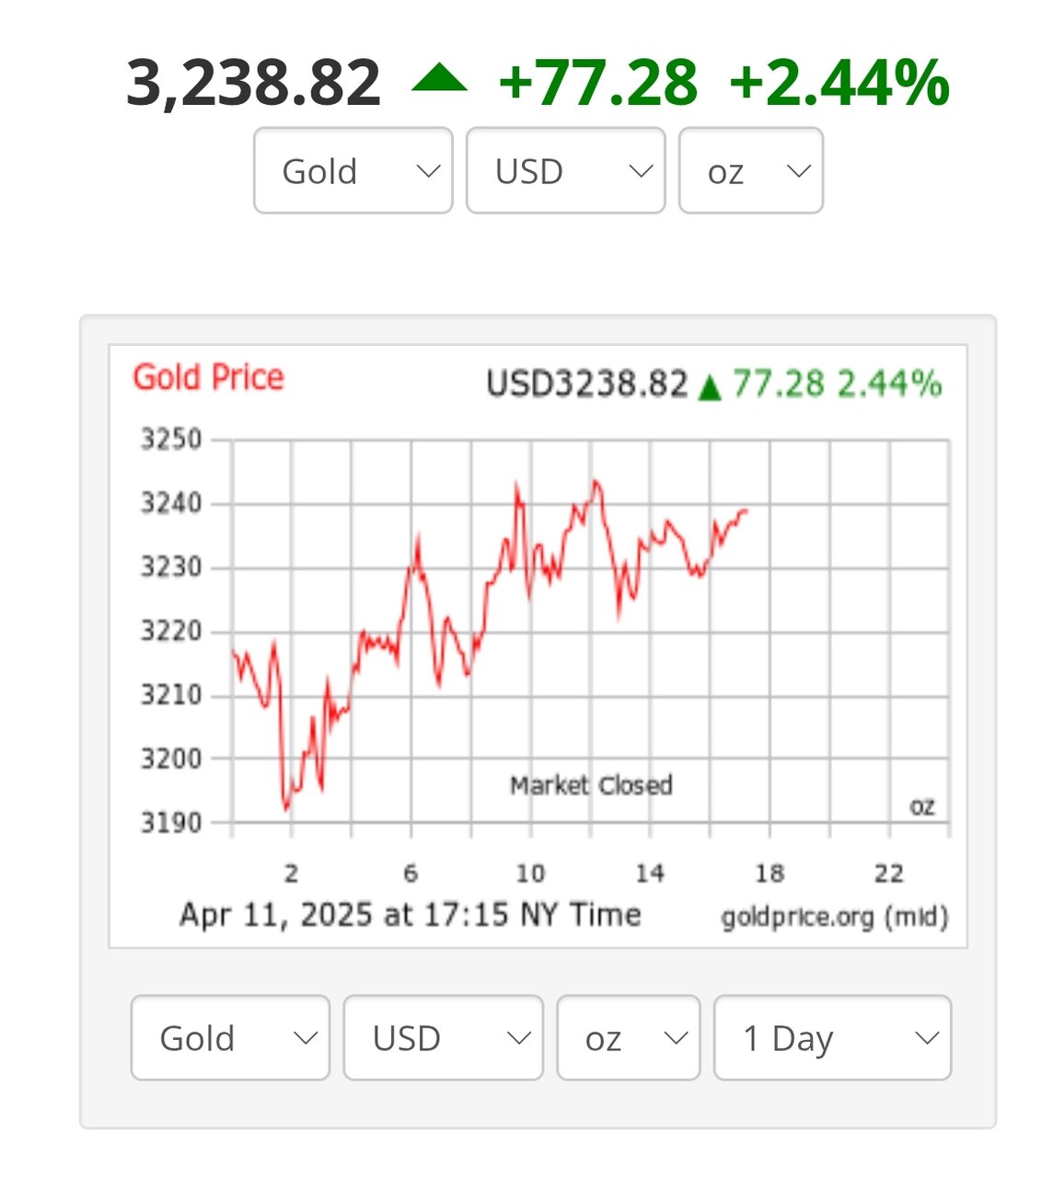This screenshot has height=1178, width=1053.
Task: Click the large green up-arrow beside 3,238.82
Action: pos(439,80)
